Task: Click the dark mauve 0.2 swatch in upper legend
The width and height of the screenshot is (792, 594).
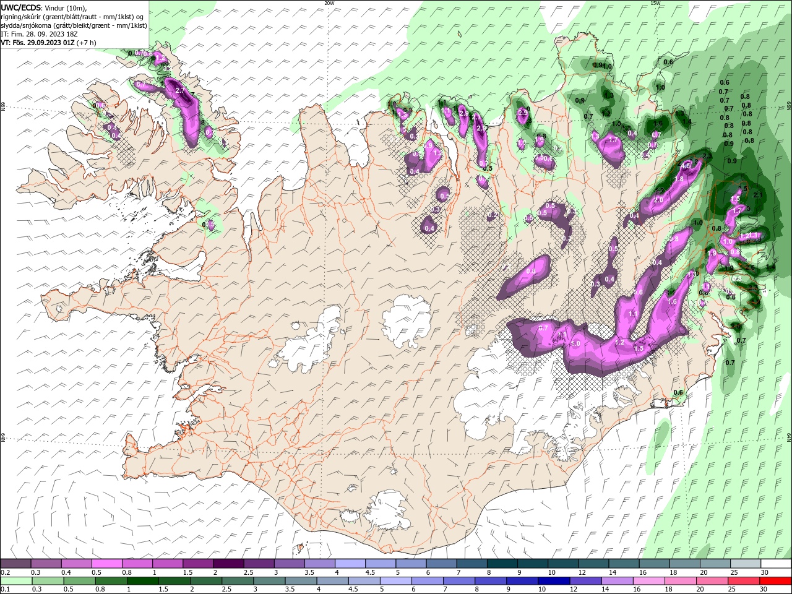Action: tap(16, 564)
